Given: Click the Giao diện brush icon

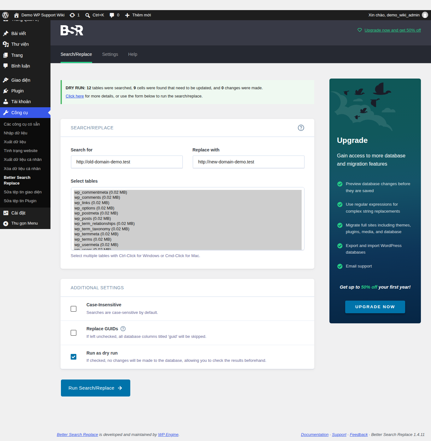Looking at the screenshot, I should (x=6, y=80).
